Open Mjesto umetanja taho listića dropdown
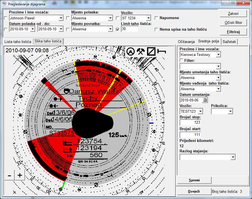 [x=218, y=78]
